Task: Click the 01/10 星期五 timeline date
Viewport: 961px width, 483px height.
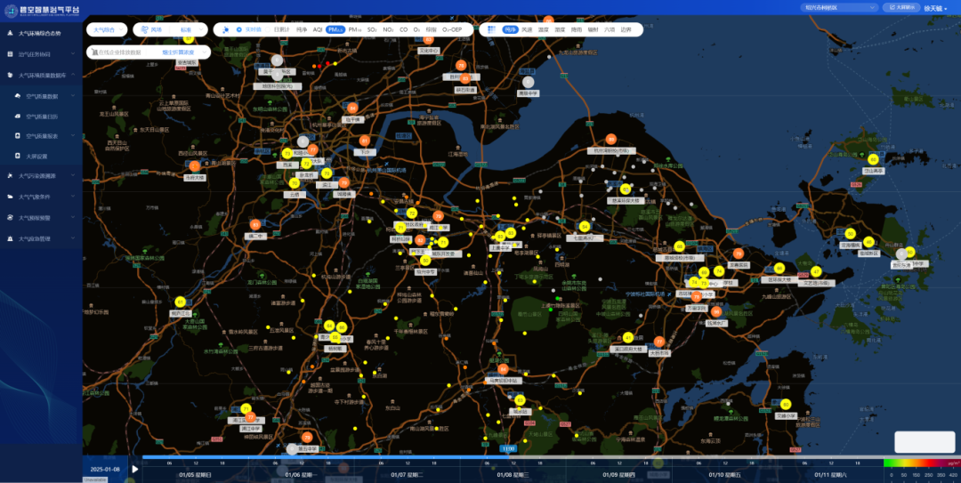Action: tap(725, 474)
